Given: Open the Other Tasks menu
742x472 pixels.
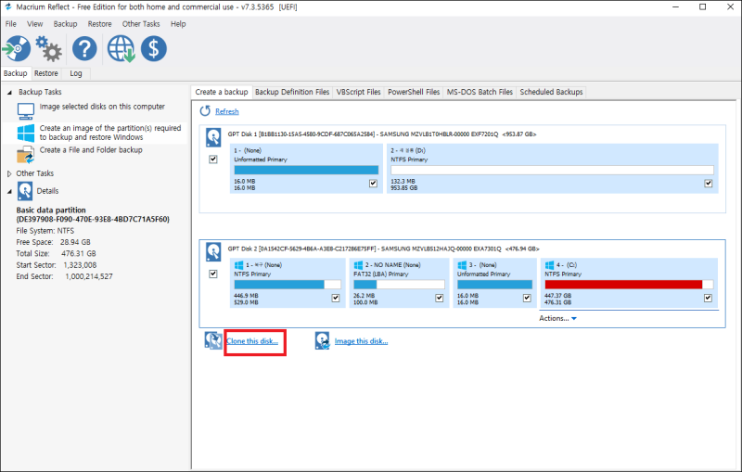Looking at the screenshot, I should 141,24.
